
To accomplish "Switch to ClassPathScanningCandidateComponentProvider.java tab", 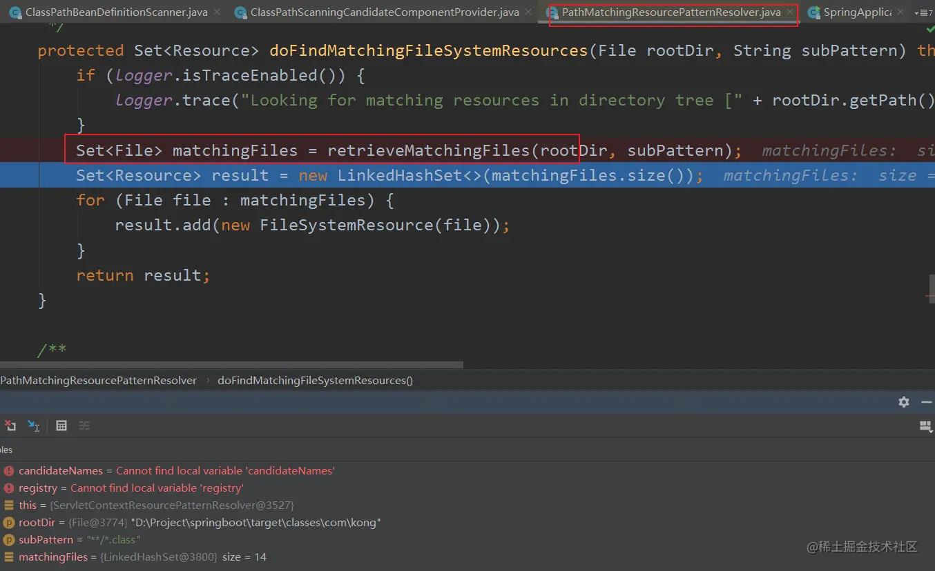I will point(385,12).
